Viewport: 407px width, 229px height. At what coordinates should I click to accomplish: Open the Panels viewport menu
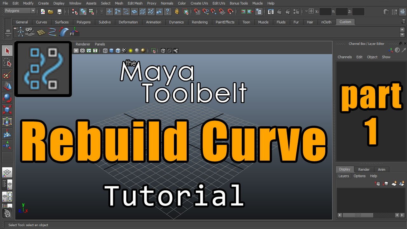(x=100, y=44)
